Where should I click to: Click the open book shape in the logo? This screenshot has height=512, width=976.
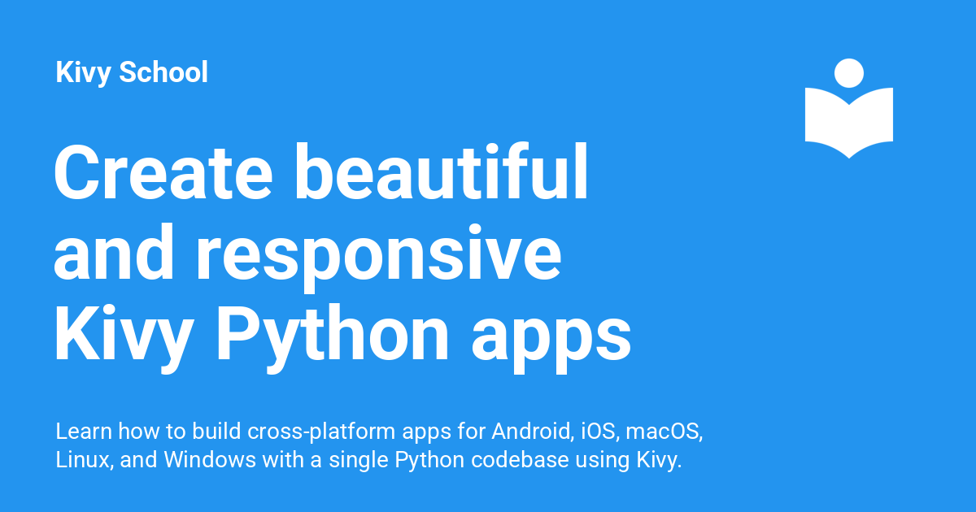tap(848, 122)
